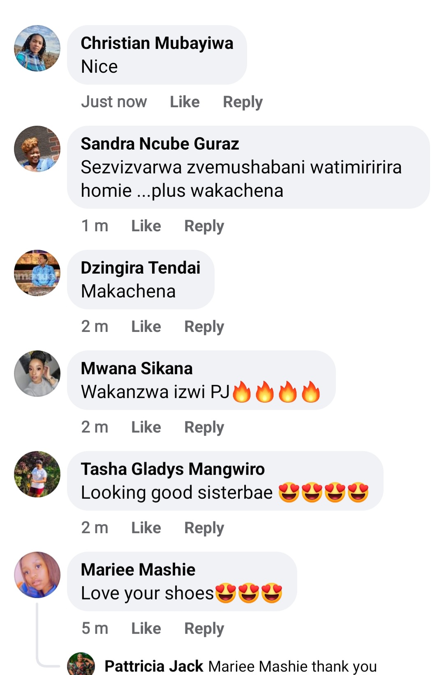This screenshot has height=675, width=444.
Task: Reply to Sandra Ncube Guraz's comment
Action: pos(204,226)
